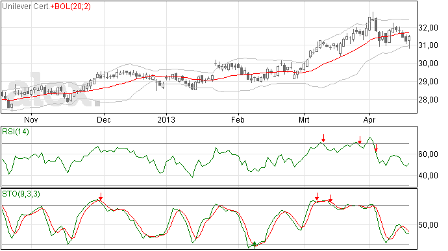
Task: Click the '32,00' price axis value
Action: click(x=428, y=28)
